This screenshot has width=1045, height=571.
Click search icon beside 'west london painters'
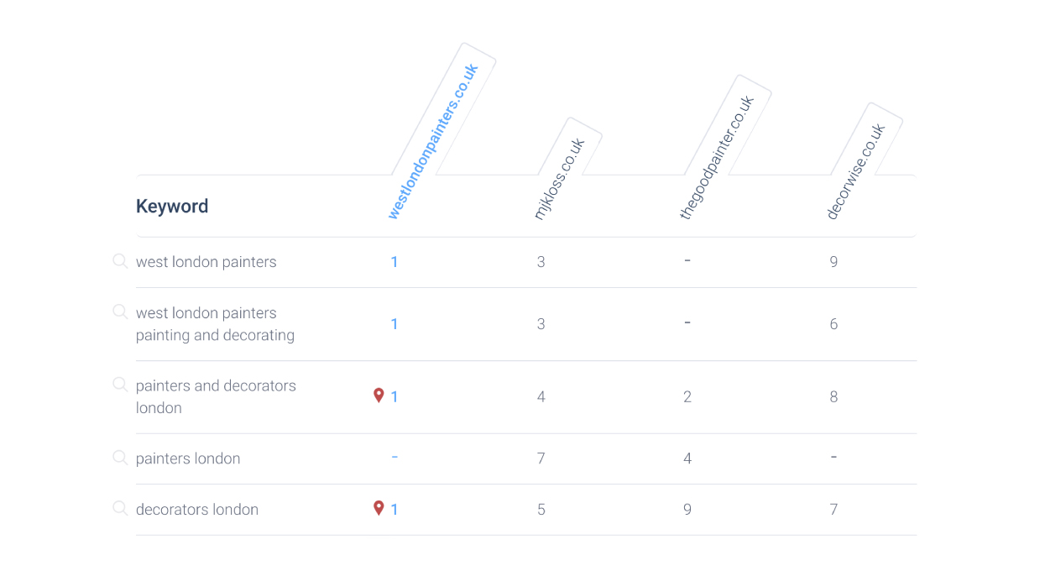pyautogui.click(x=120, y=261)
